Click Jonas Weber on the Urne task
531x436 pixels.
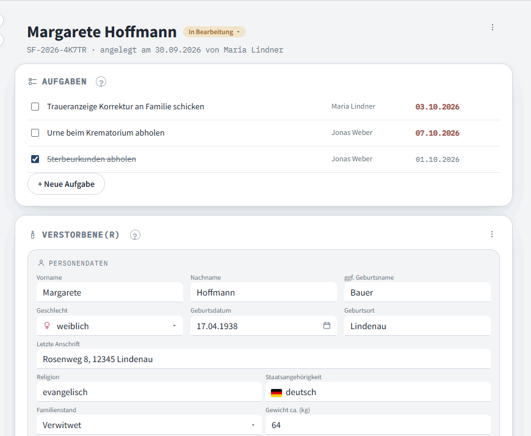[x=352, y=133]
